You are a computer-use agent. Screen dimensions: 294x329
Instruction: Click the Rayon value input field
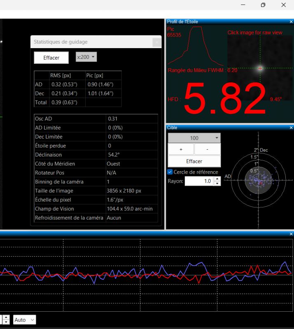click(x=199, y=181)
